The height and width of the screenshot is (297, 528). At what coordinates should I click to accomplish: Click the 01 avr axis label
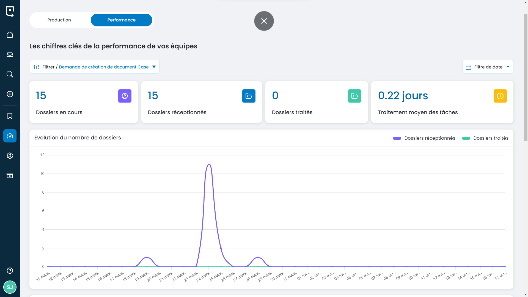point(303,276)
